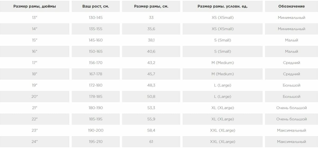
Task: Click the "Обозначение" column header
Action: click(291, 6)
